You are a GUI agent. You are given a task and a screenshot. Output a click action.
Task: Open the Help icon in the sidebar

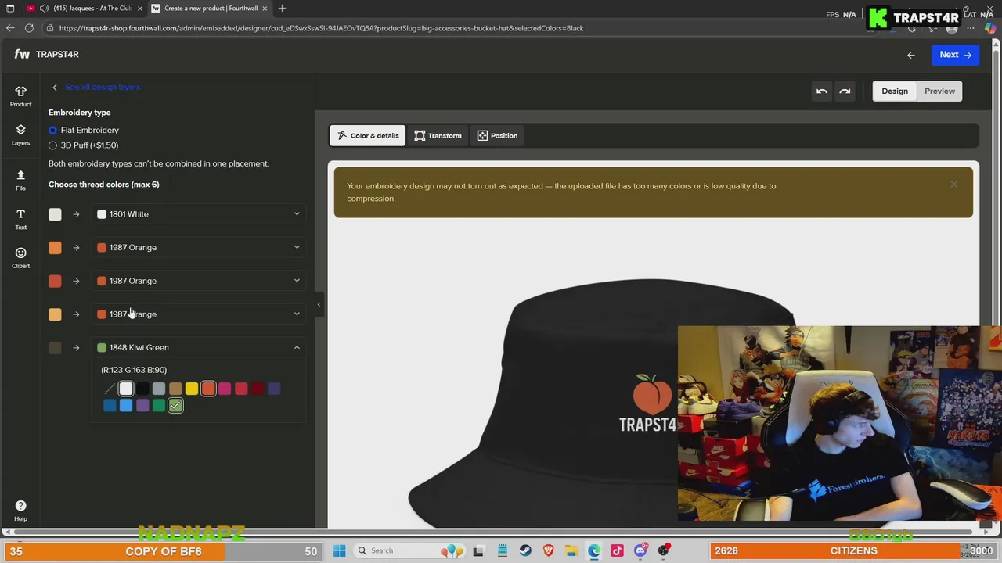point(20,511)
